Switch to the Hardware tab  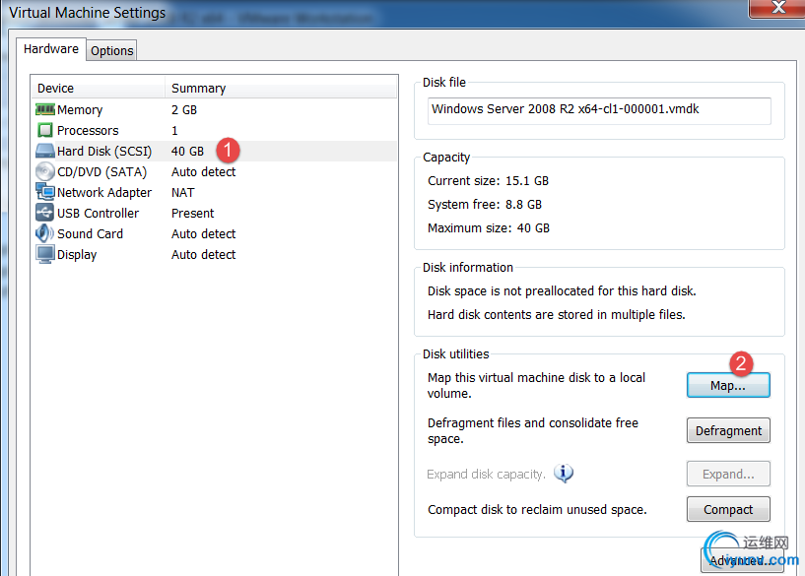pos(51,48)
